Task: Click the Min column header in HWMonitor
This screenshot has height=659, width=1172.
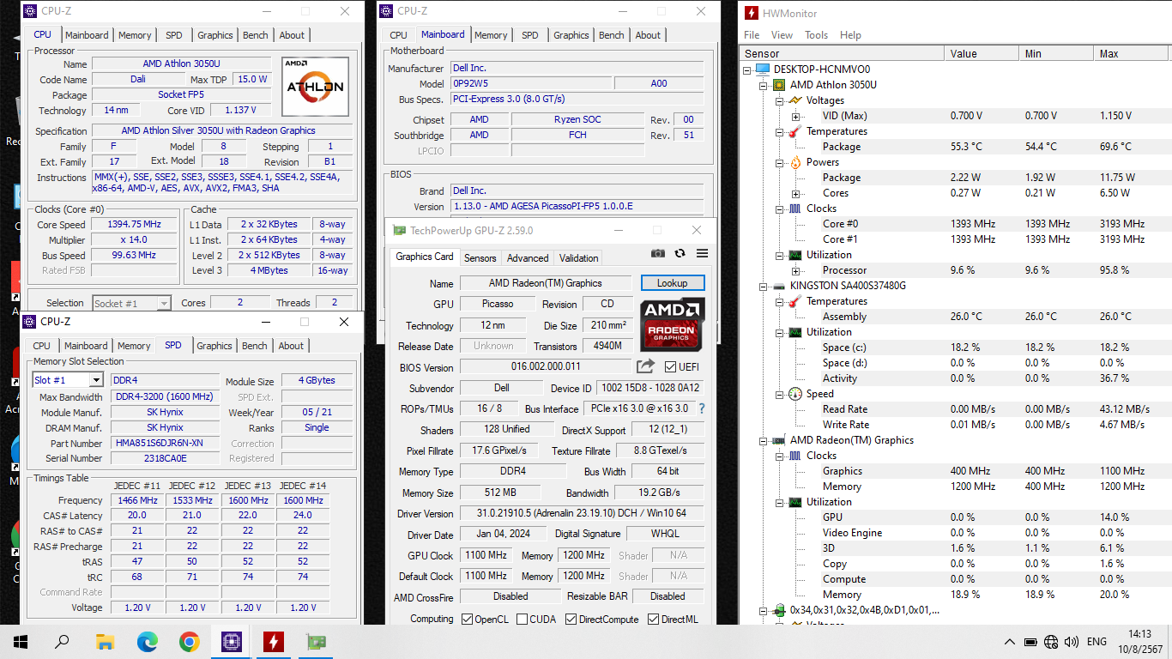Action: pyautogui.click(x=1056, y=53)
